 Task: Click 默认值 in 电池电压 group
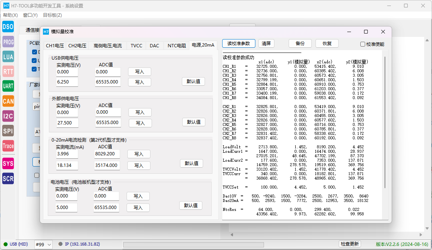tap(191, 205)
